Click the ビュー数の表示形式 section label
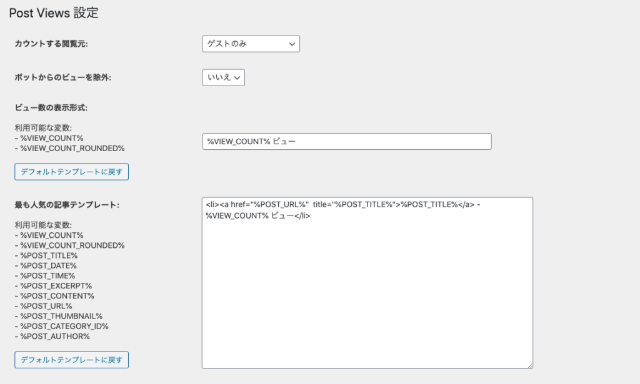 tap(51, 107)
